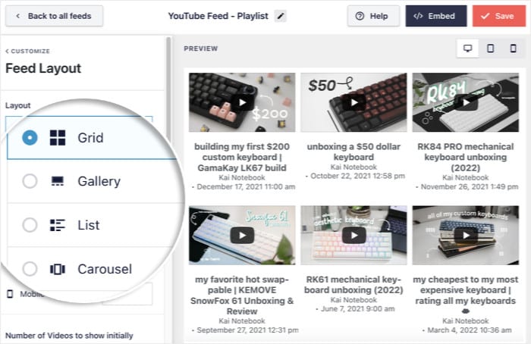Switch preview to tablet view
Screen dimensions: 531x344
tap(490, 48)
